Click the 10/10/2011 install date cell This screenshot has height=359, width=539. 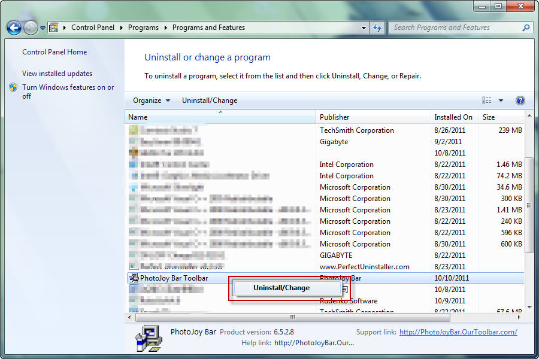(452, 278)
